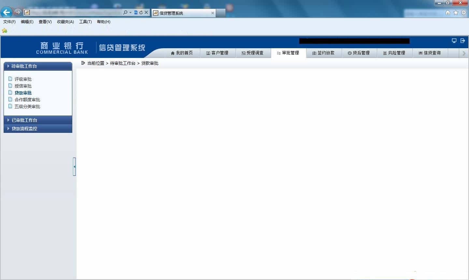Click the browser address bar field

click(x=76, y=12)
